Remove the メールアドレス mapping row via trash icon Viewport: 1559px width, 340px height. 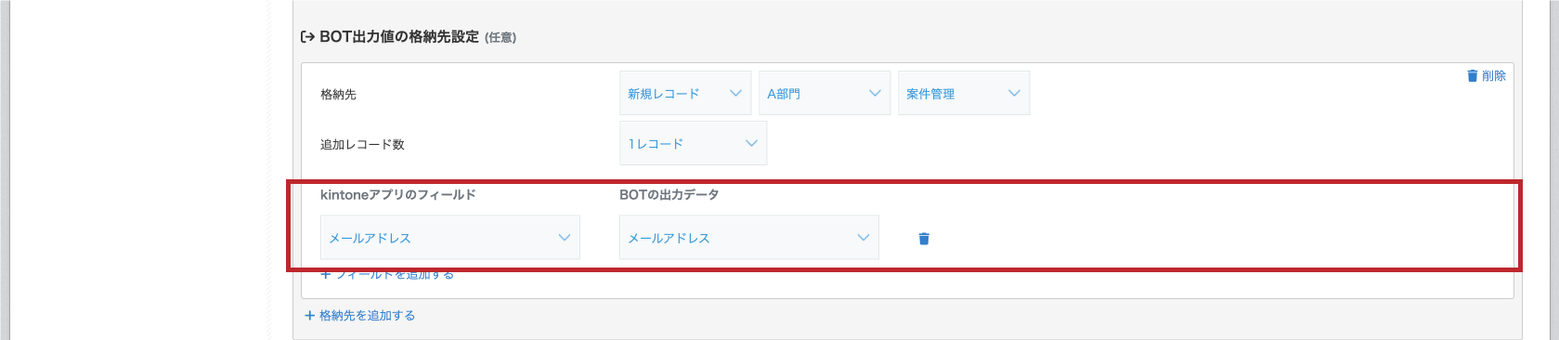pyautogui.click(x=924, y=239)
